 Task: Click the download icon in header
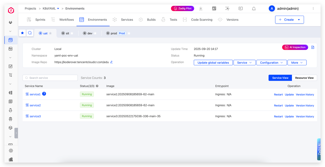click(201, 9)
